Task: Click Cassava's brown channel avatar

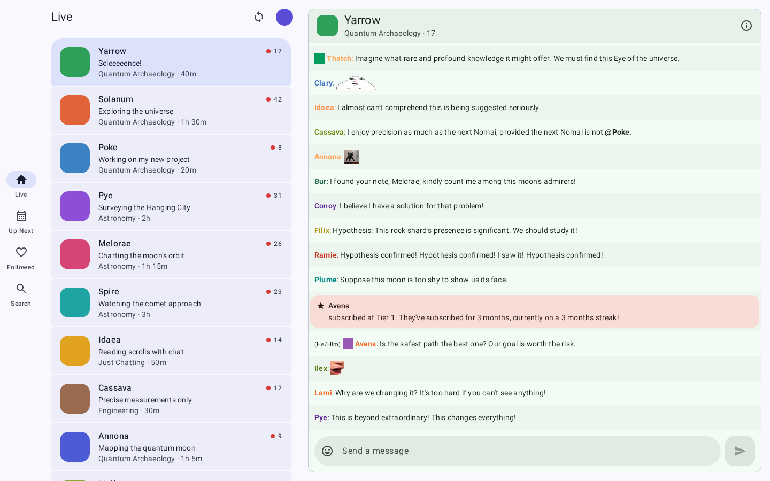Action: [x=75, y=399]
